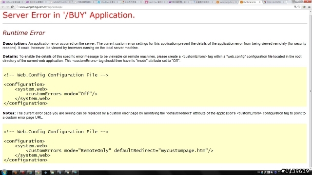Click the "Server Error in '/BUY' Application." heading
The width and height of the screenshot is (312, 175).
[x=69, y=15]
